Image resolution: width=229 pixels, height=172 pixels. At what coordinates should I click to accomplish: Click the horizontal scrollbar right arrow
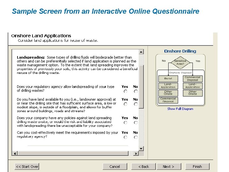pyautogui.click(x=136, y=154)
